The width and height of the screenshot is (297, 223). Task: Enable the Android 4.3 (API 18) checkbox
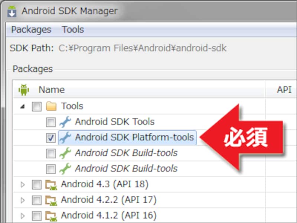[x=36, y=184]
